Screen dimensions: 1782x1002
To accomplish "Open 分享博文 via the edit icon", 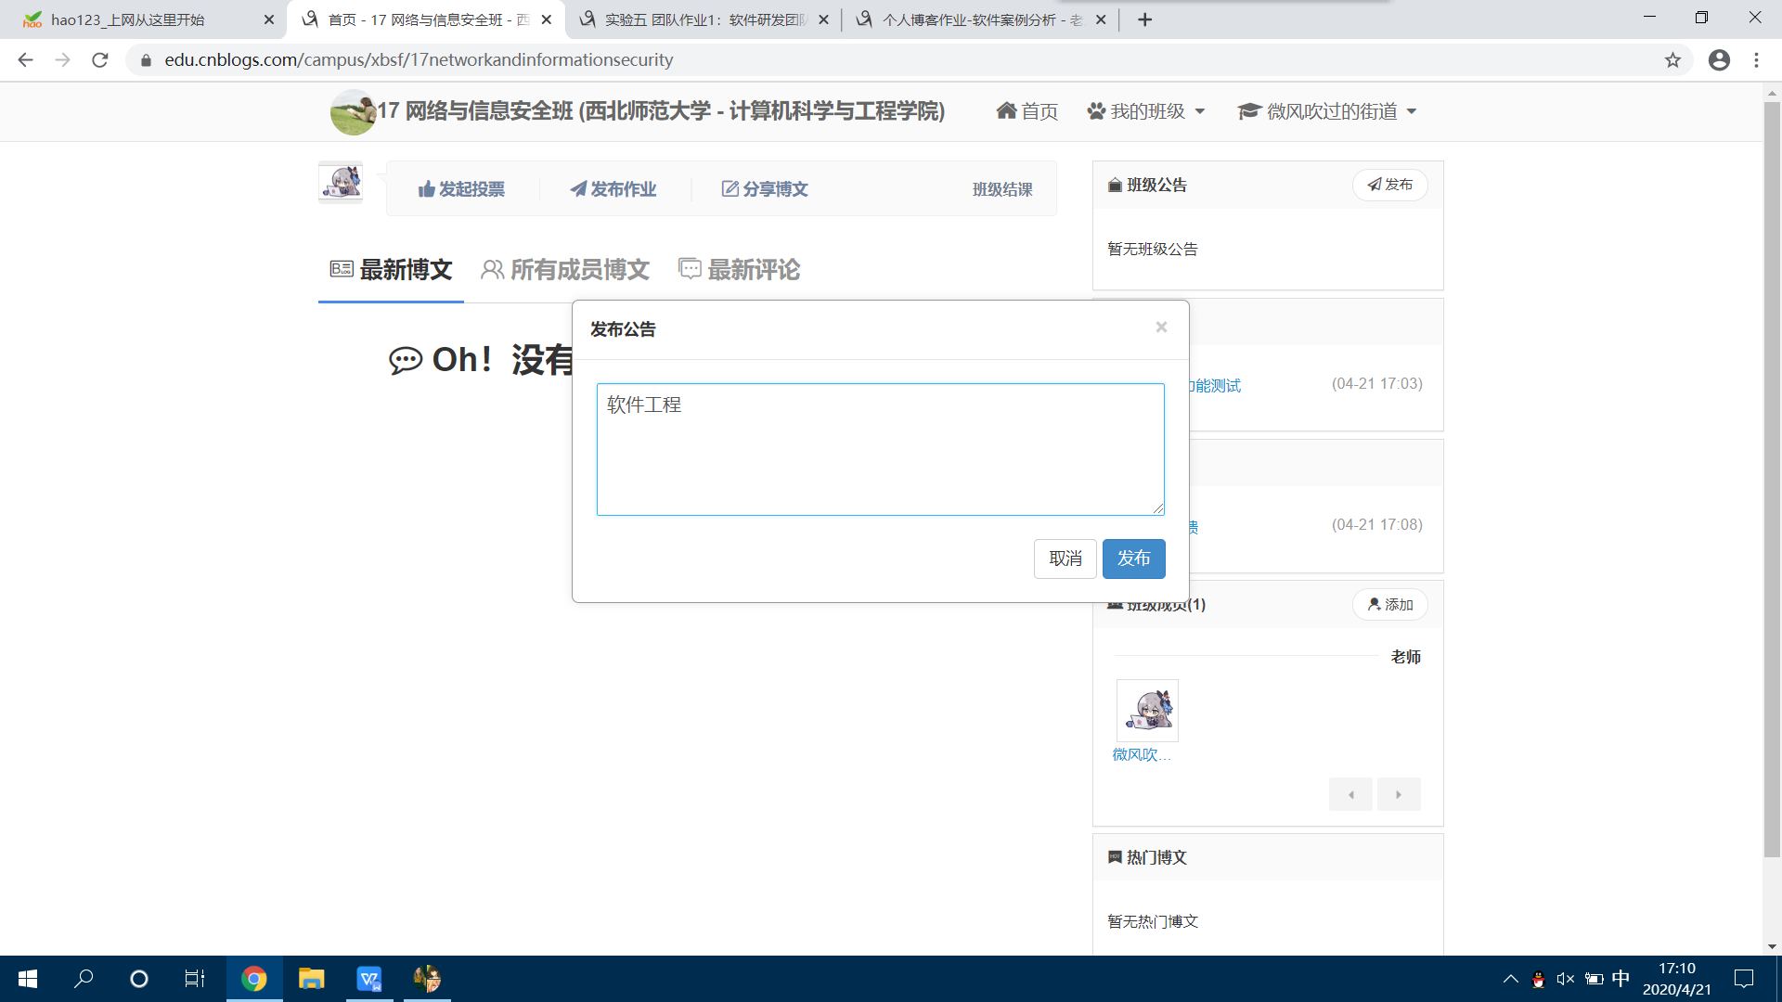I will tap(730, 189).
